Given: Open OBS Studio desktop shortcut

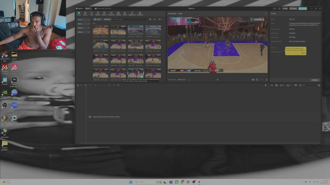Looking at the screenshot, I should click(5, 106).
